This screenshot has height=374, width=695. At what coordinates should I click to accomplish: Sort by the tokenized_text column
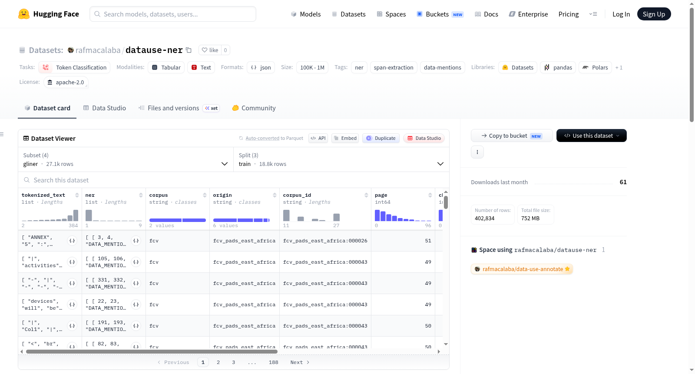(x=77, y=195)
